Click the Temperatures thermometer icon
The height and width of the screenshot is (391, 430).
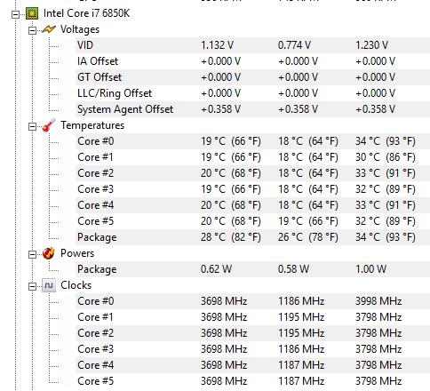tap(49, 125)
